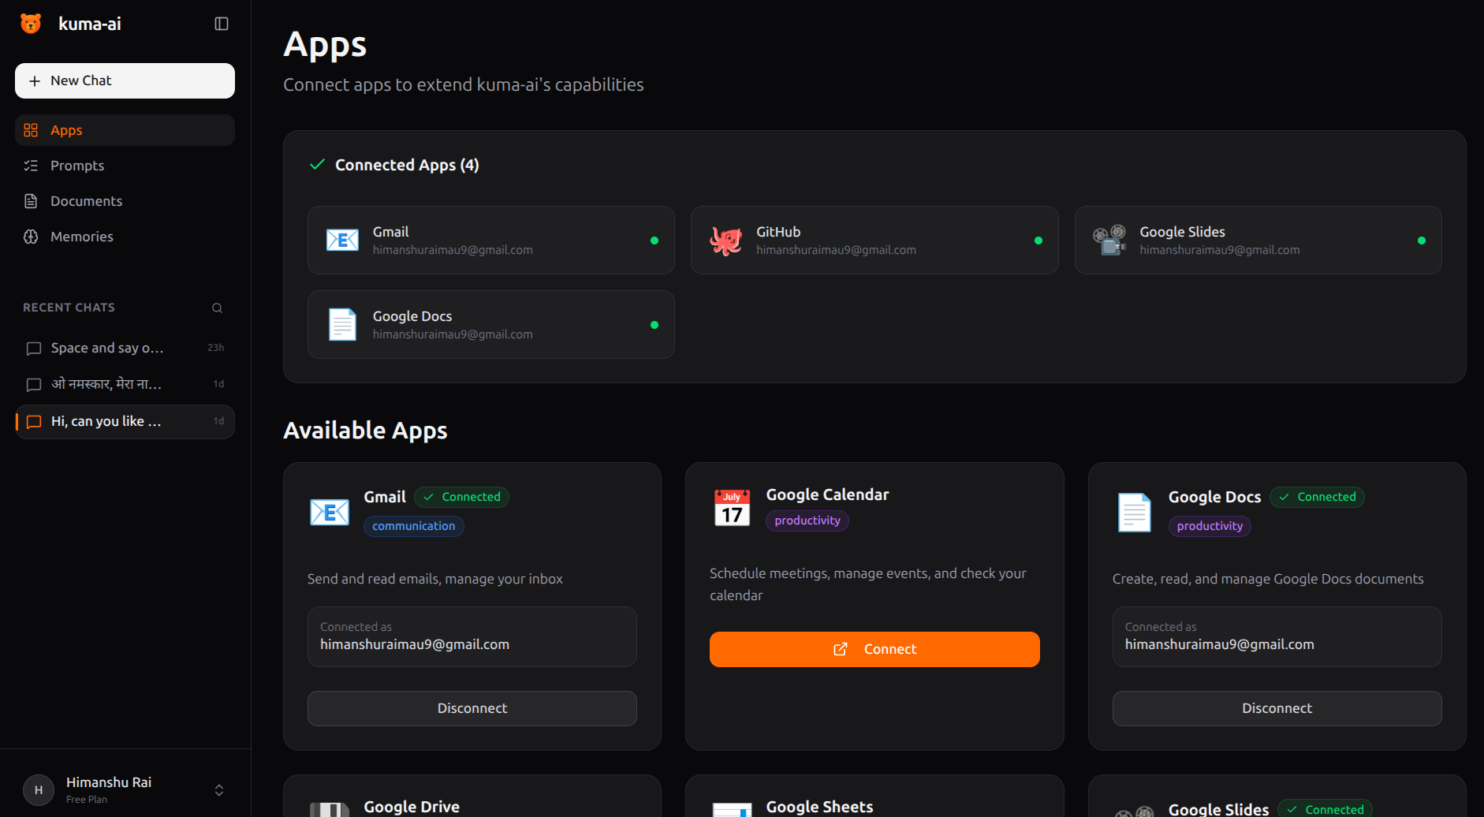Click Google Slides projector icon in connected apps
The image size is (1484, 817).
pos(1109,241)
